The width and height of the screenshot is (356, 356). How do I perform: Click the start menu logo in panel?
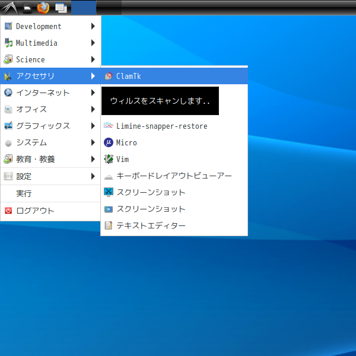pos(10,8)
